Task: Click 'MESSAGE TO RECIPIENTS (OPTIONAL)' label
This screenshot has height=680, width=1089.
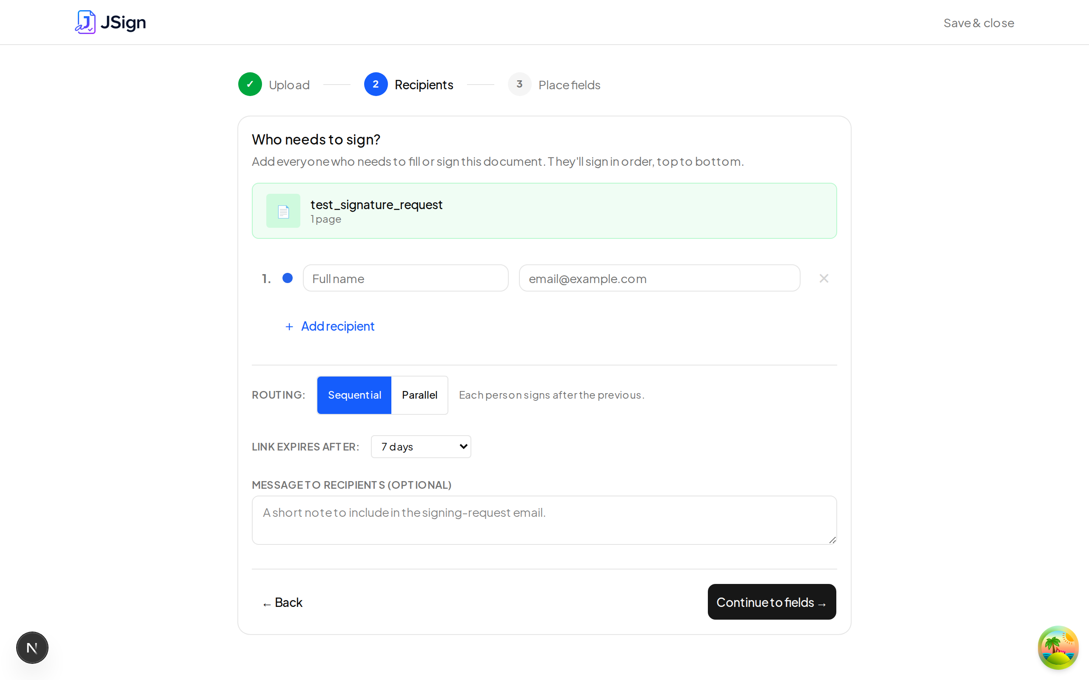Action: click(x=351, y=485)
